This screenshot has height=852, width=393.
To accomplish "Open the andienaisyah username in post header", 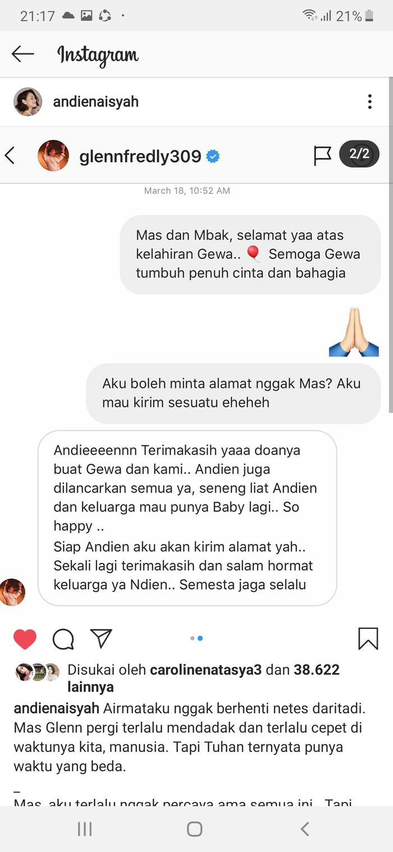I will point(95,102).
